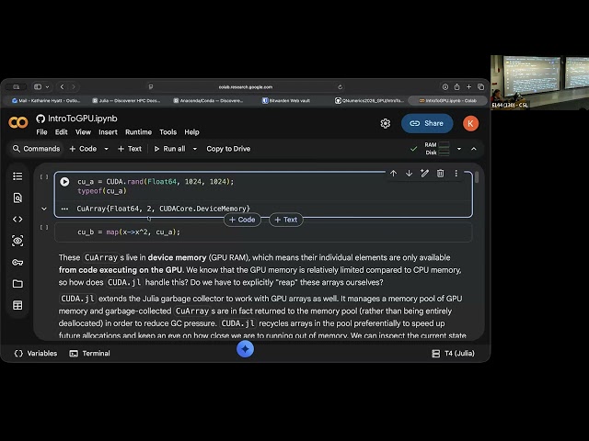
Task: Open the code snippets panel
Action: (x=17, y=219)
